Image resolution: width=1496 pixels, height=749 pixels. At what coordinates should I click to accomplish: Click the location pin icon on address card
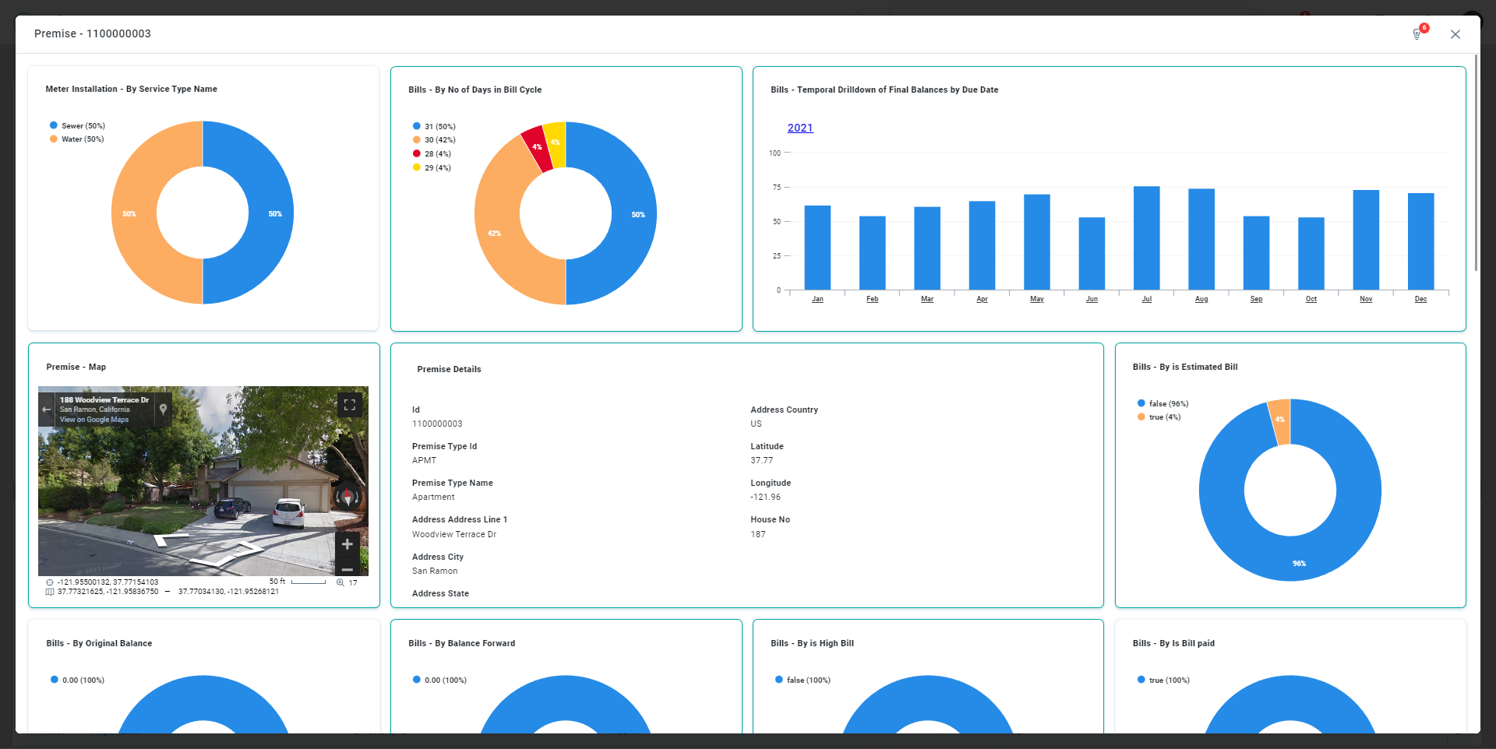[x=163, y=409]
